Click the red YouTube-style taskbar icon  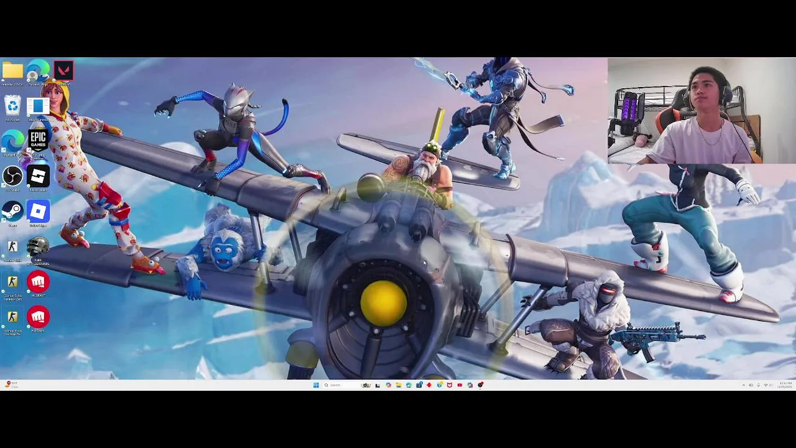[460, 385]
